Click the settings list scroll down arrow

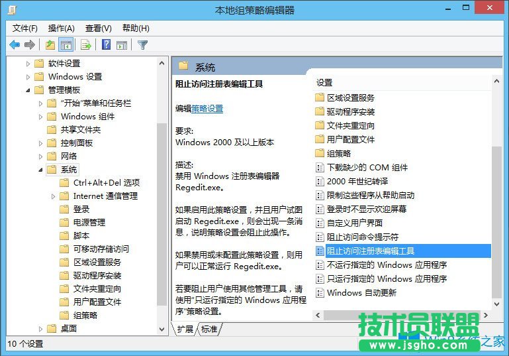496,304
